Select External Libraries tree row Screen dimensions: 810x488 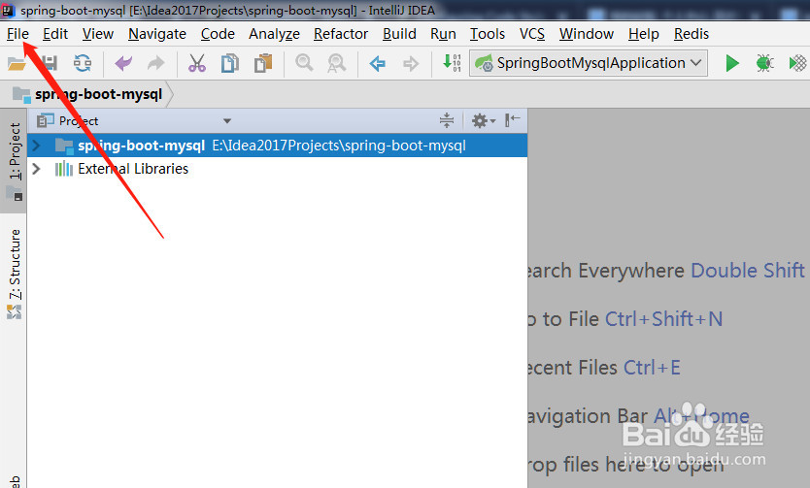pyautogui.click(x=278, y=169)
